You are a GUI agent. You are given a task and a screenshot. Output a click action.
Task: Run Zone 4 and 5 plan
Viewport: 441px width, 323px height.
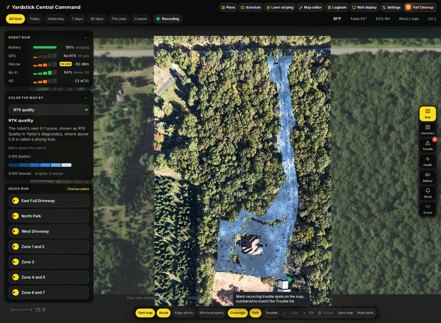(x=49, y=277)
